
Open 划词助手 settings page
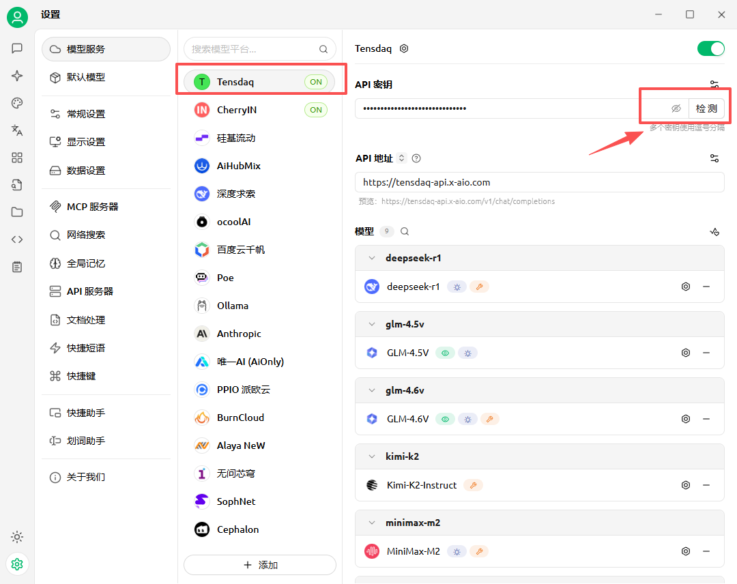click(x=106, y=441)
